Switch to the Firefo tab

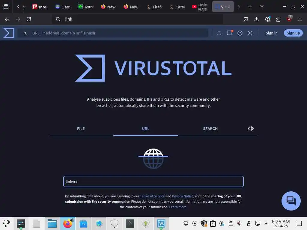tap(154, 7)
